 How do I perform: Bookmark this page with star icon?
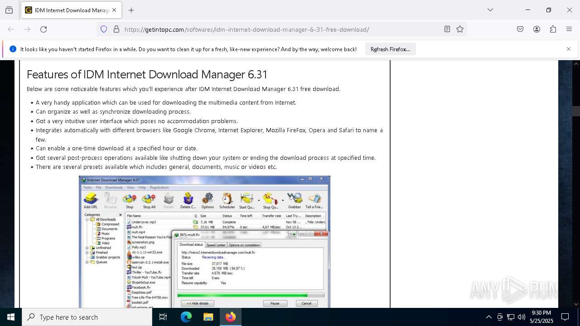[x=460, y=29]
